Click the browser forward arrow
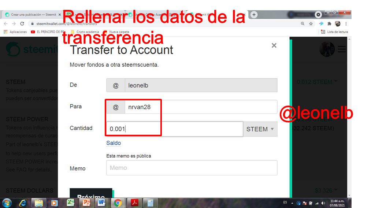This screenshot has width=375, height=208. (x=14, y=24)
